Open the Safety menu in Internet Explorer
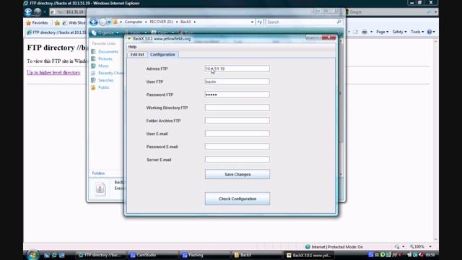Viewport: 462px width, 260px height. pyautogui.click(x=399, y=32)
